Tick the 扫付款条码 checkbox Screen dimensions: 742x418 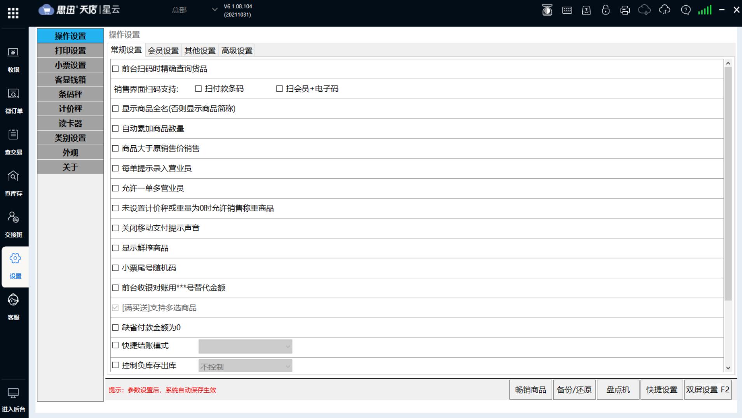point(198,89)
